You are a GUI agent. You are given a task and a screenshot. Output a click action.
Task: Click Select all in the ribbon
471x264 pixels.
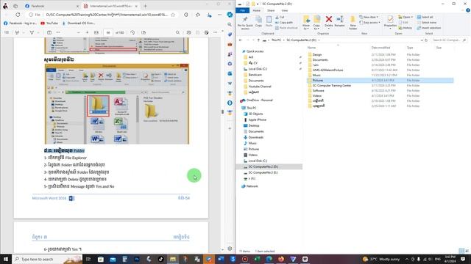(425, 17)
